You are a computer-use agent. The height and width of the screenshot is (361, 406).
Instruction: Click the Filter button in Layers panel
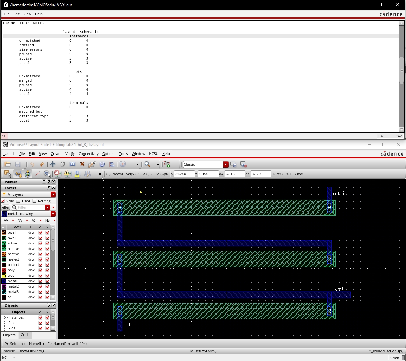5,207
